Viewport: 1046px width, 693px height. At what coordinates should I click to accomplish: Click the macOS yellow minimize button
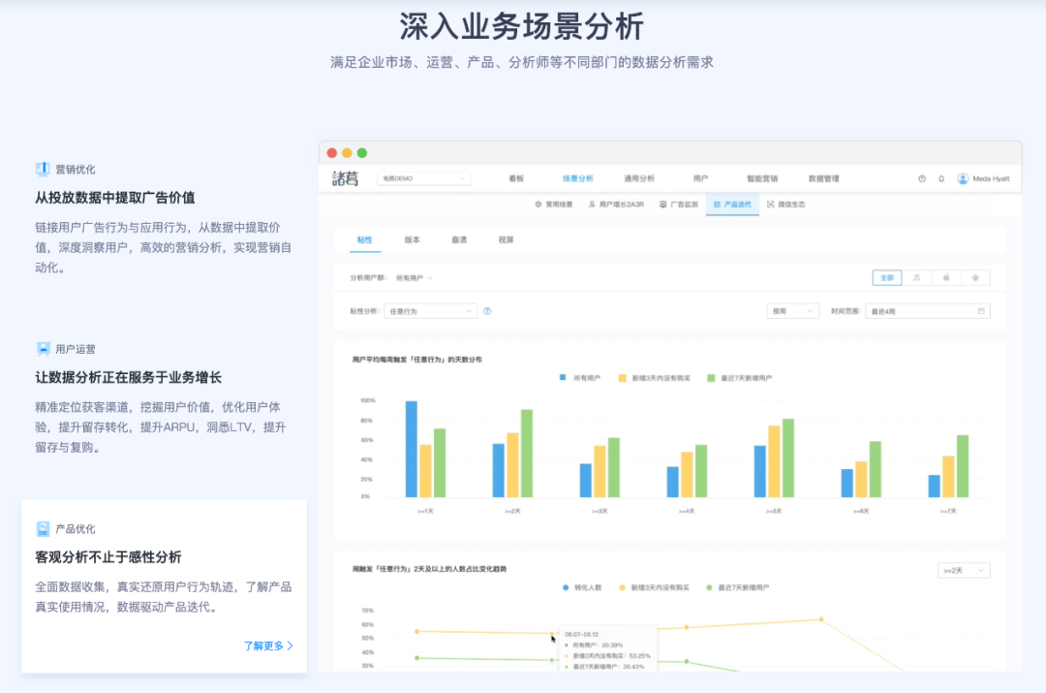click(347, 153)
